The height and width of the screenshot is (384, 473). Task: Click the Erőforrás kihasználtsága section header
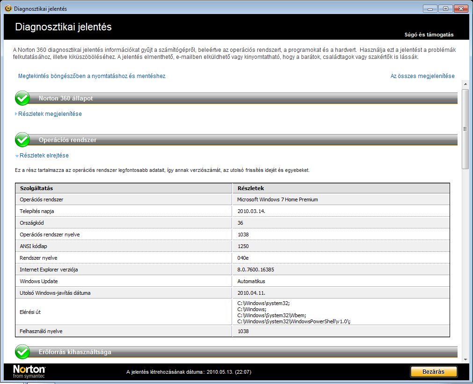coord(75,352)
